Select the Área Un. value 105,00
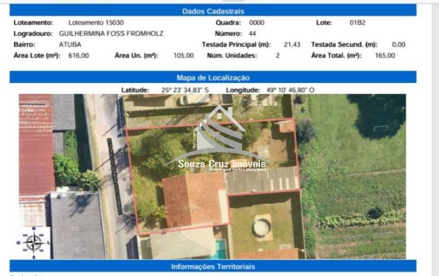The image size is (439, 276). (x=184, y=55)
